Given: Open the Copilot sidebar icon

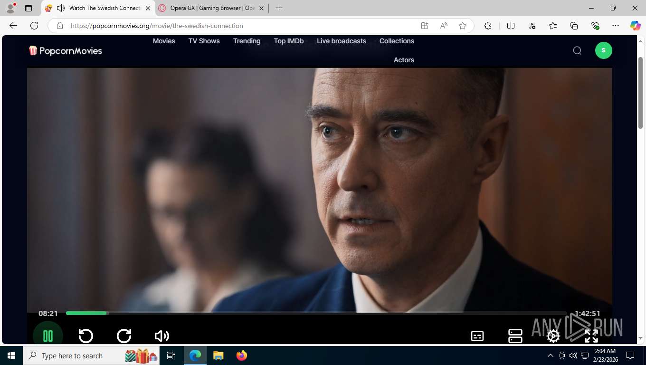Looking at the screenshot, I should click(x=636, y=26).
